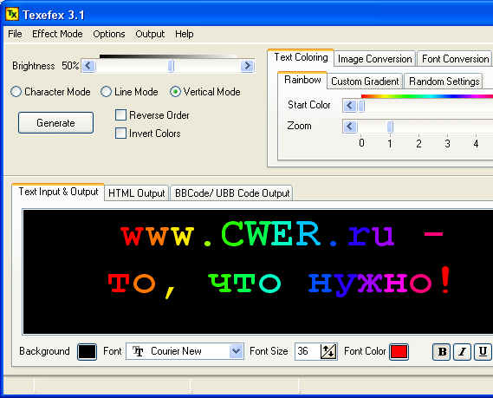Select the Rainbow sub-tab
493x398 pixels.
point(302,81)
